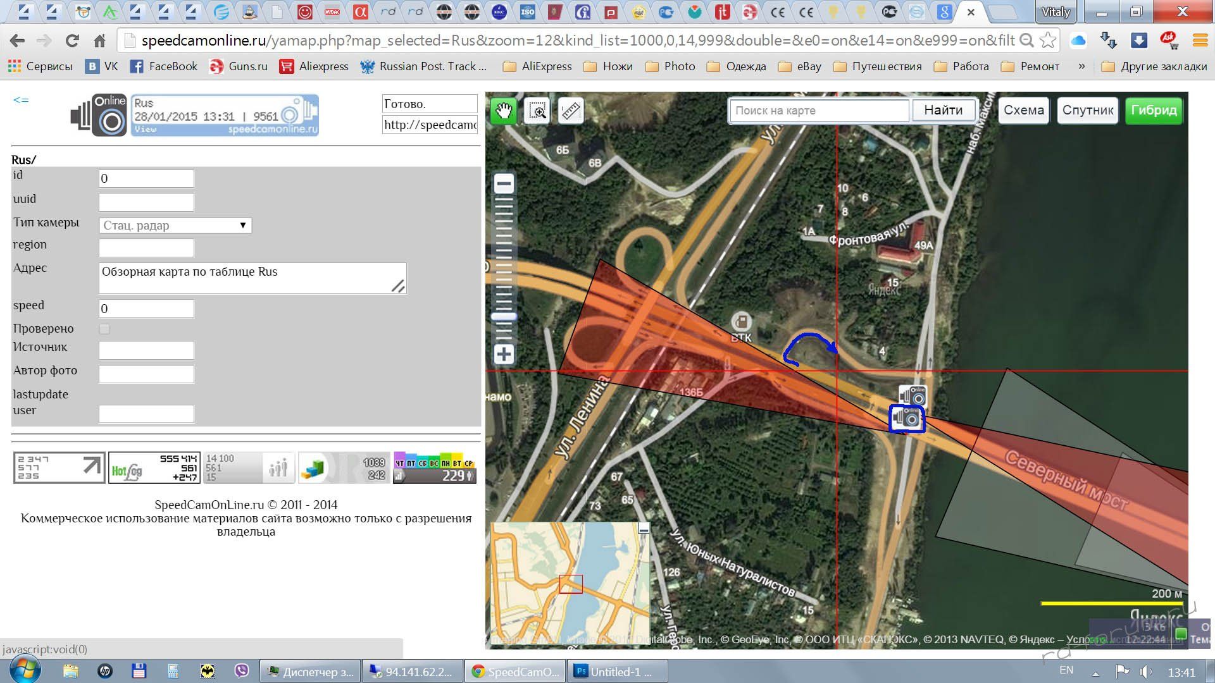Open the VK bookmark
1215x683 pixels.
[x=102, y=66]
